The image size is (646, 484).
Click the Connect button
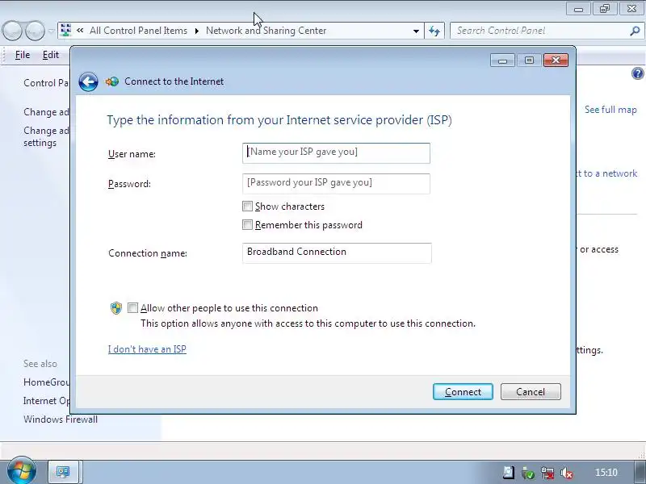[x=463, y=392]
